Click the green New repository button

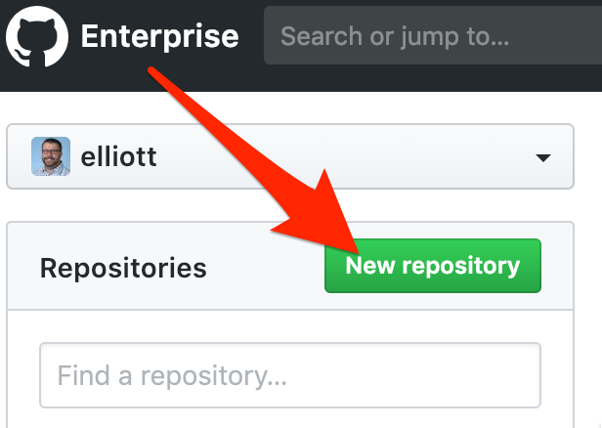pos(433,266)
